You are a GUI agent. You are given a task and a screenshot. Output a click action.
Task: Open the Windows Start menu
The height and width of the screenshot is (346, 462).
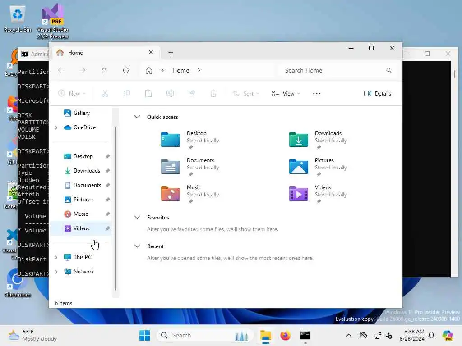[x=144, y=335]
